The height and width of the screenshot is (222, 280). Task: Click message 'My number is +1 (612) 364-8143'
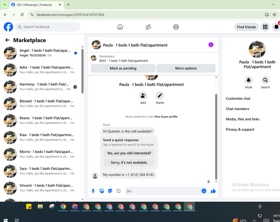[x=128, y=174]
